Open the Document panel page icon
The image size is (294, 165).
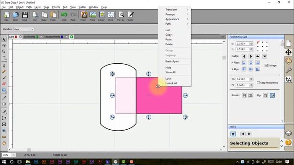tap(288, 43)
